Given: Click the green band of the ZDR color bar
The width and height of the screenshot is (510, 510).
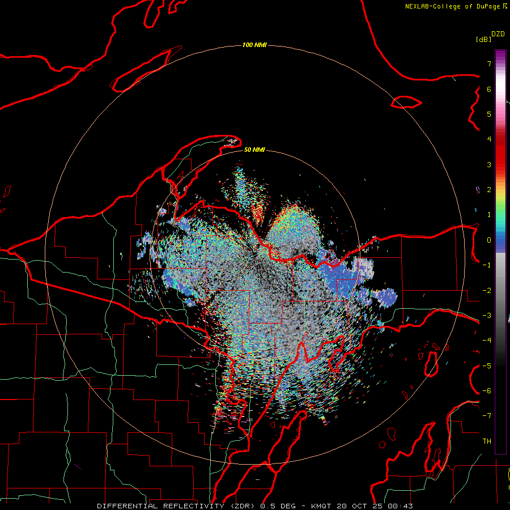Looking at the screenshot, I should click(500, 208).
